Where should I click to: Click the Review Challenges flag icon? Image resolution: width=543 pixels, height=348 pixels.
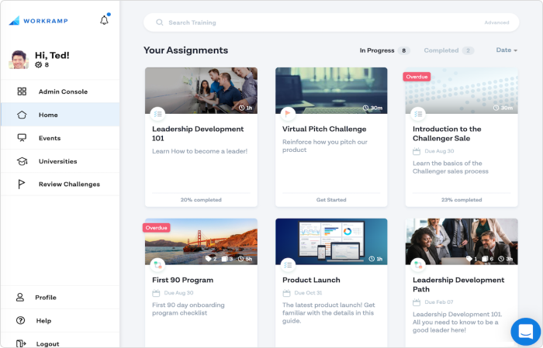(x=22, y=184)
